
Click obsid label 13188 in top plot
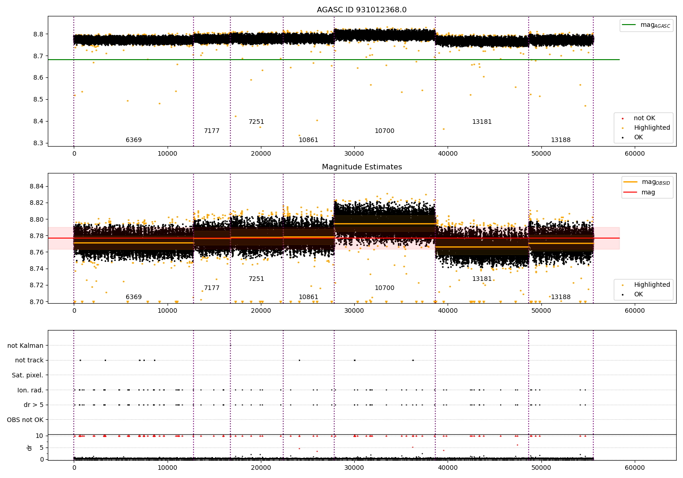[561, 140]
